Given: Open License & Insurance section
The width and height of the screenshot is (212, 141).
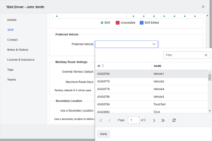Looking at the screenshot, I should coord(21,60).
